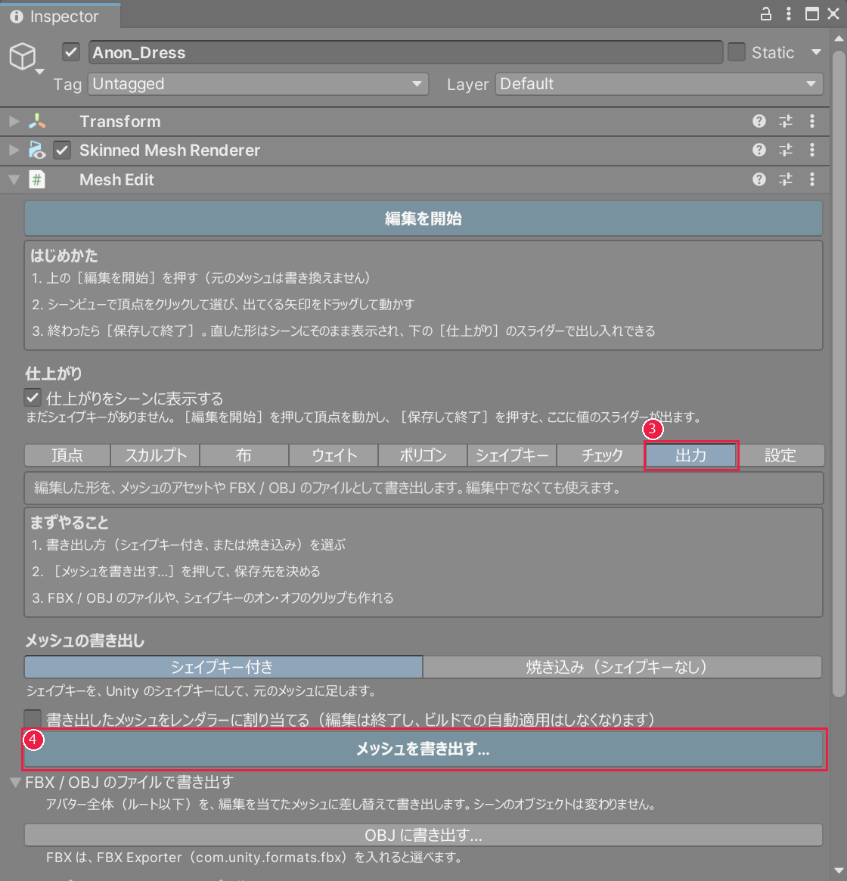
Task: Click the Anon_Dress name field
Action: (x=405, y=52)
